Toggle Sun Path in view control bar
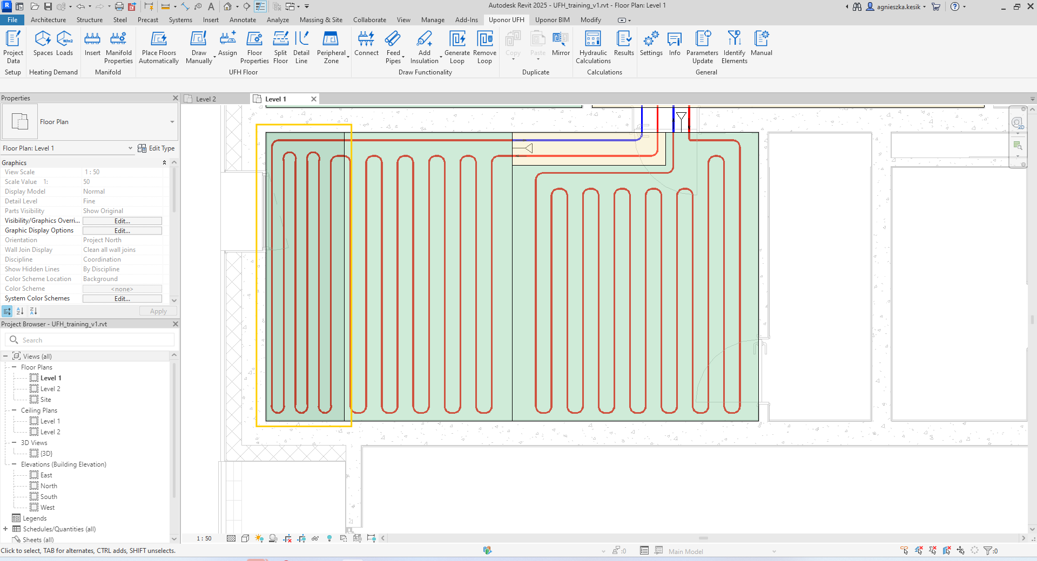 [259, 538]
